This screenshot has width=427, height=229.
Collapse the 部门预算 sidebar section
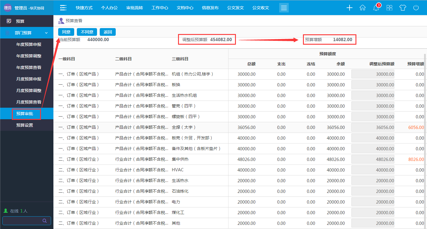46,33
